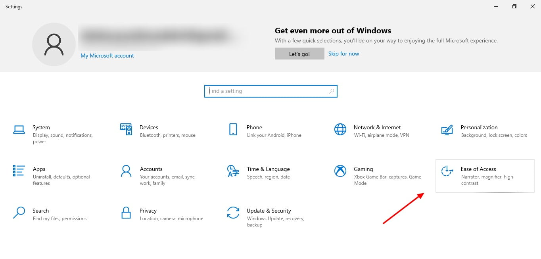
Task: Open My Microsoft account link
Action: coord(107,56)
